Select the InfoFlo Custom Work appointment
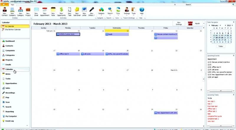This screenshot has height=130, width=236. [68, 34]
